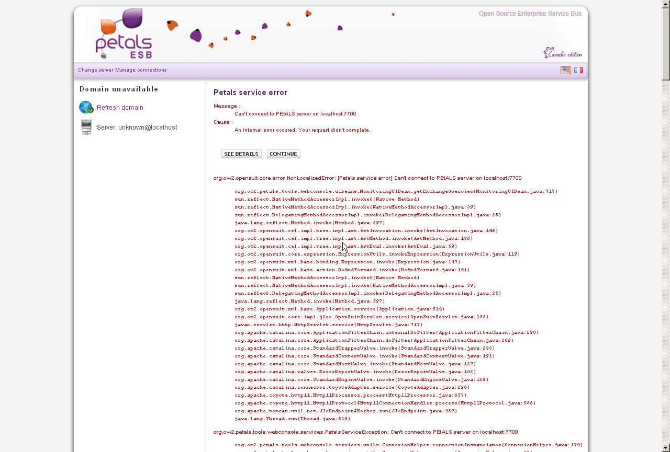Screen dimensions: 670x452
Task: Click the Petals ESB logo
Action: pyautogui.click(x=124, y=34)
